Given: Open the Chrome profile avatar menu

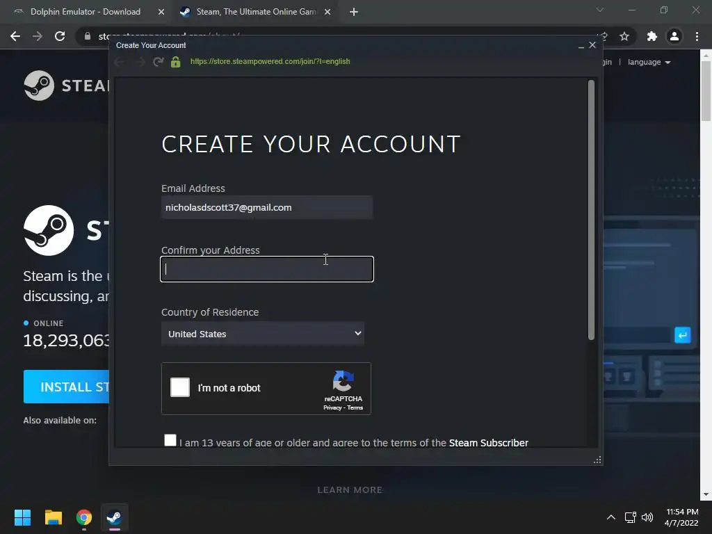Looking at the screenshot, I should tap(674, 36).
